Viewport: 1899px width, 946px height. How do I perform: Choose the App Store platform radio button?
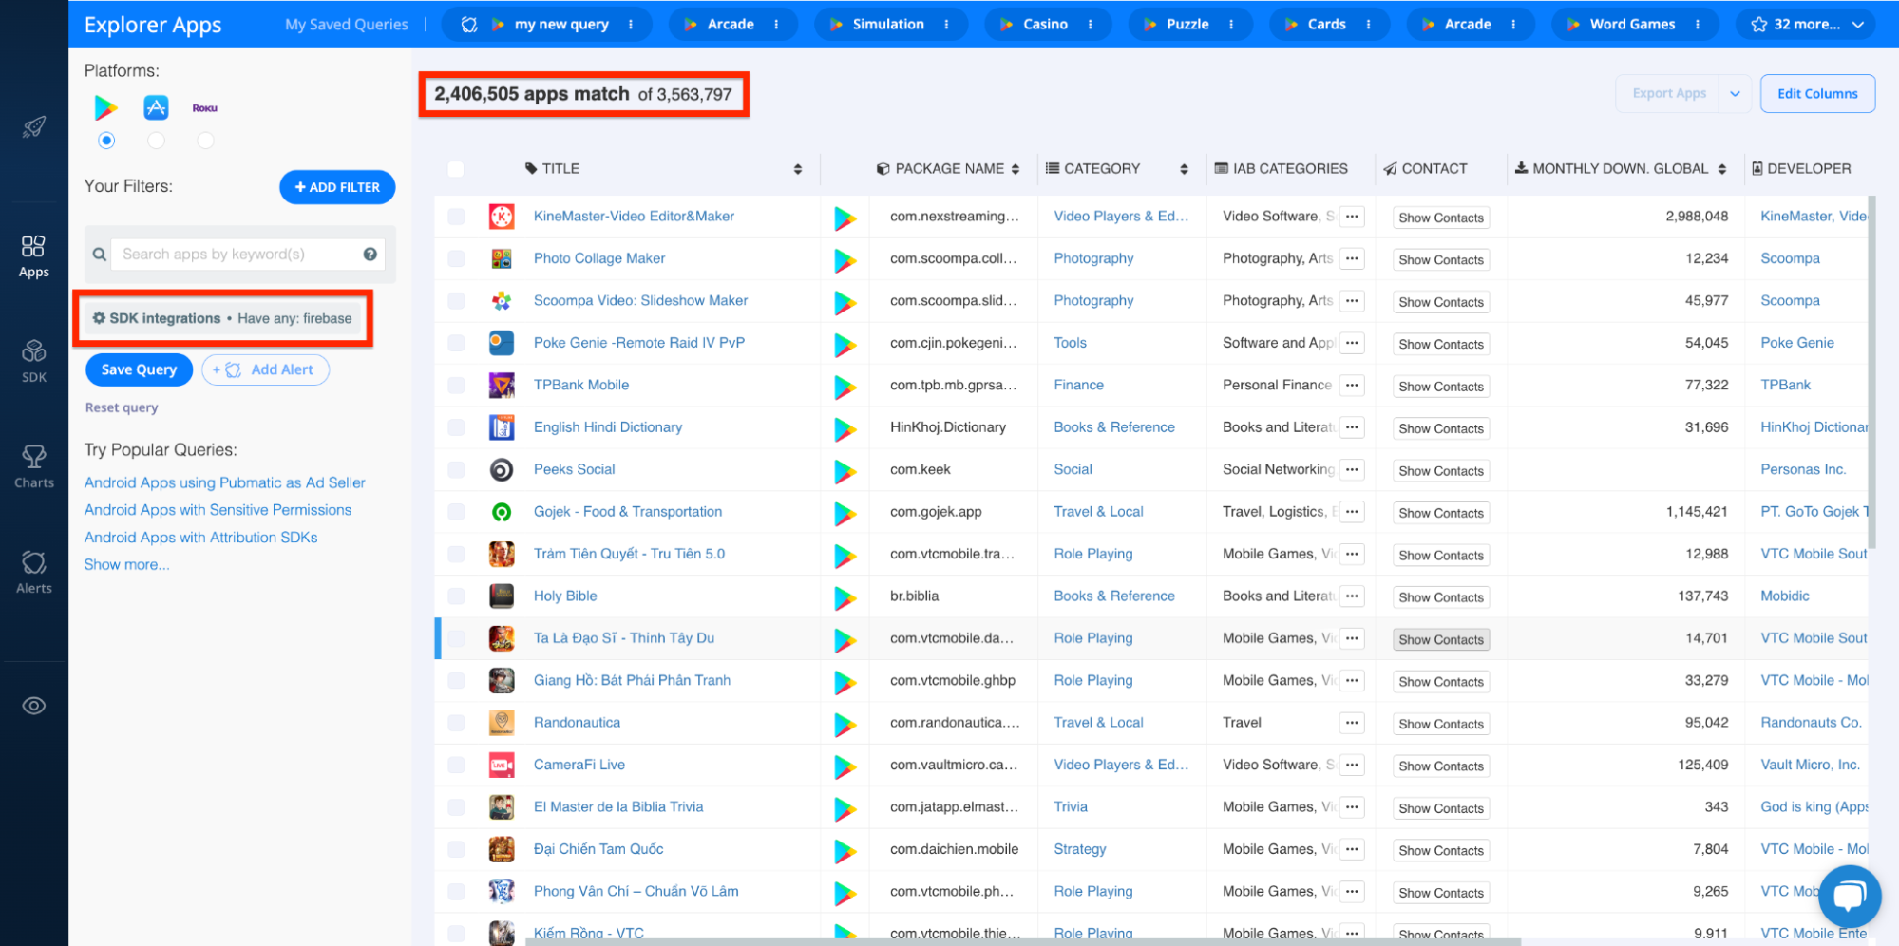click(156, 141)
